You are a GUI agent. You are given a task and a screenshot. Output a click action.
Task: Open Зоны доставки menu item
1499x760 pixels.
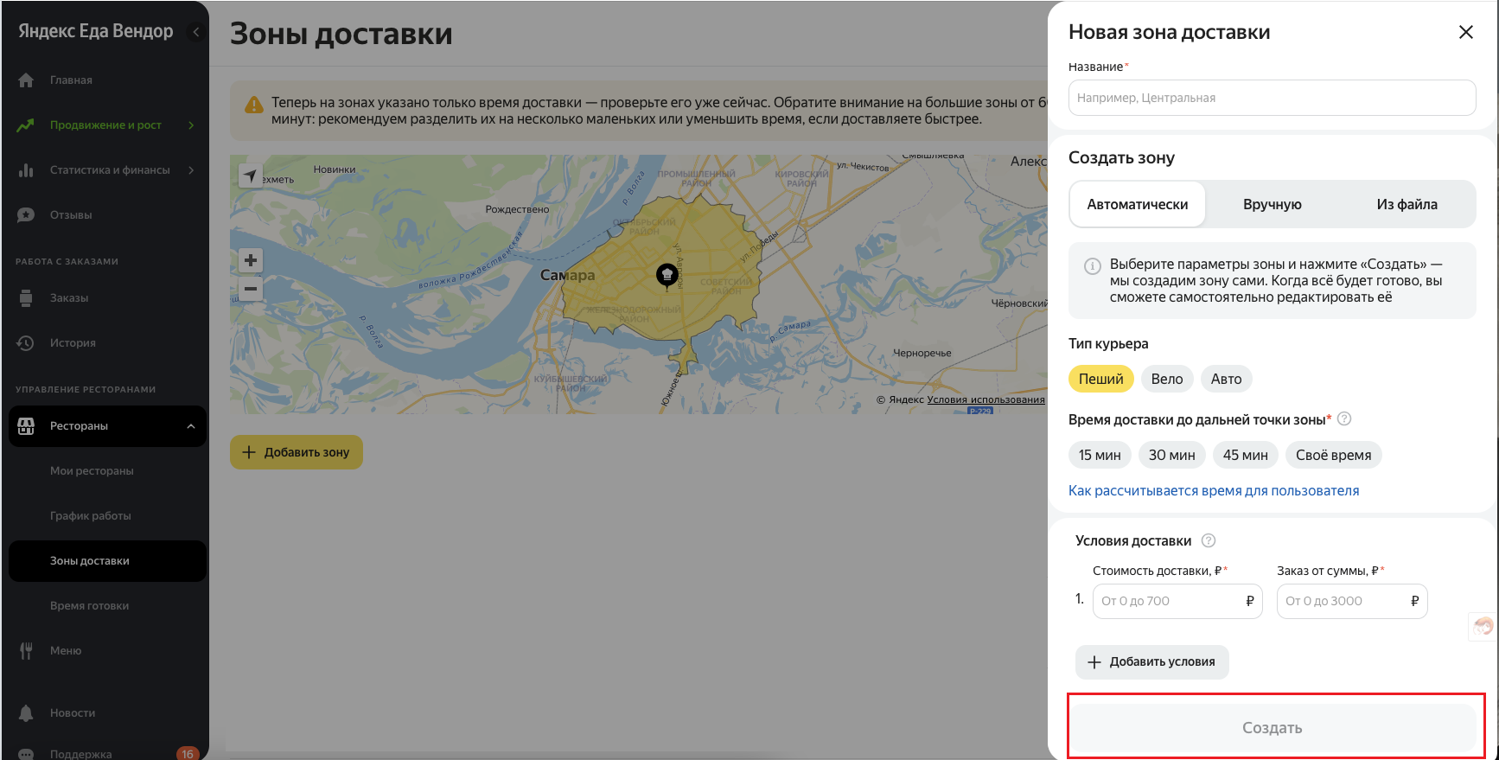(107, 561)
